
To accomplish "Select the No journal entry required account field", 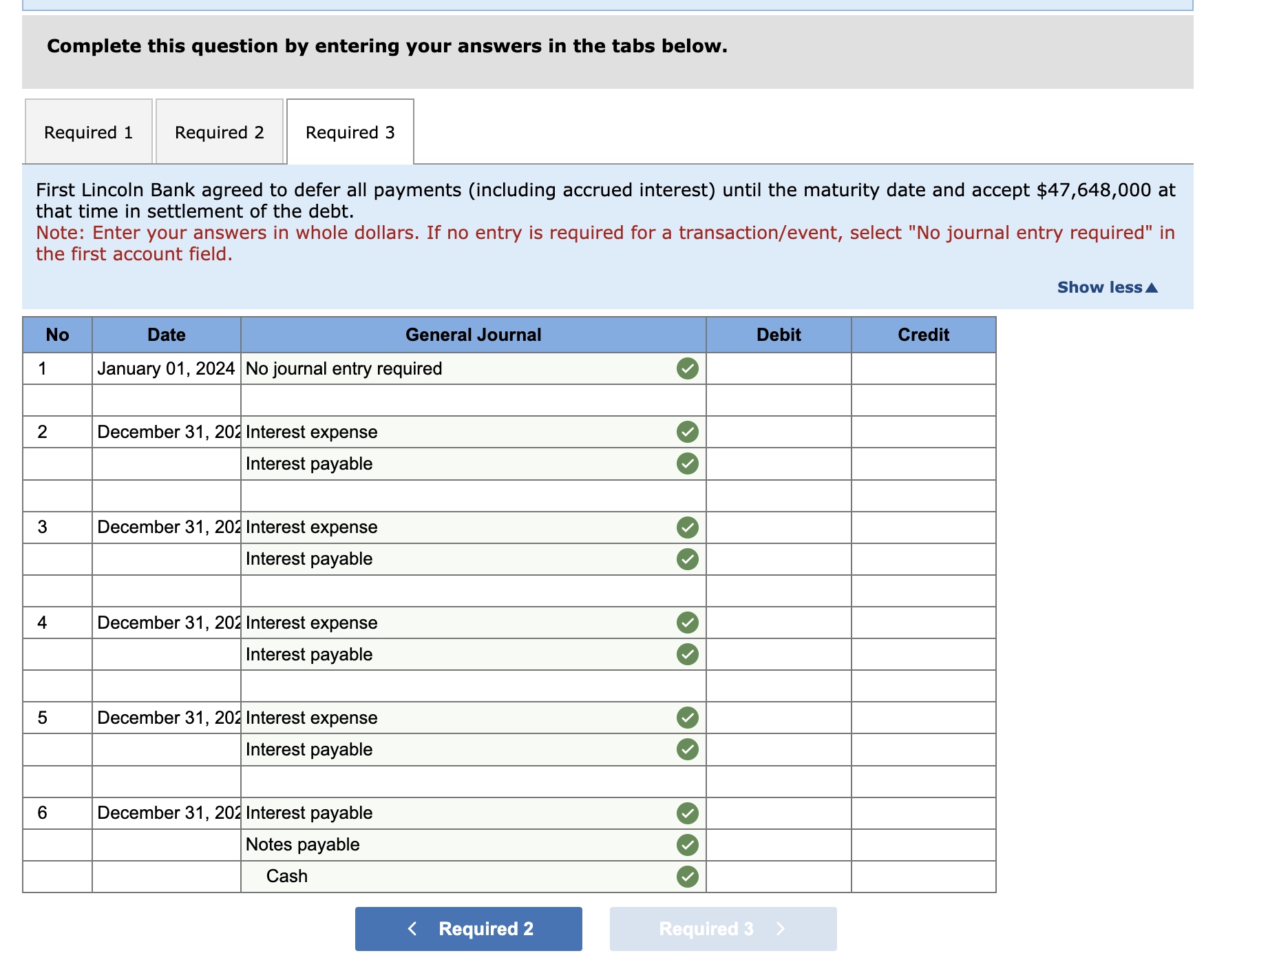I will point(474,368).
